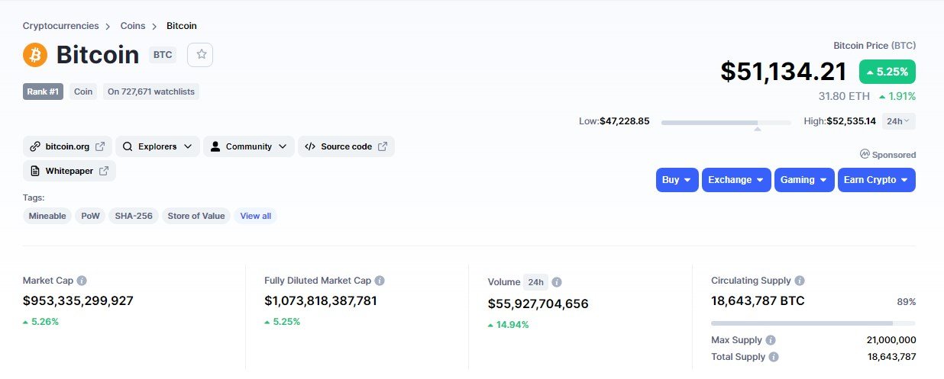The width and height of the screenshot is (944, 379).
Task: Click the 18,643,787 BTC circulating supply value
Action: [x=758, y=300]
